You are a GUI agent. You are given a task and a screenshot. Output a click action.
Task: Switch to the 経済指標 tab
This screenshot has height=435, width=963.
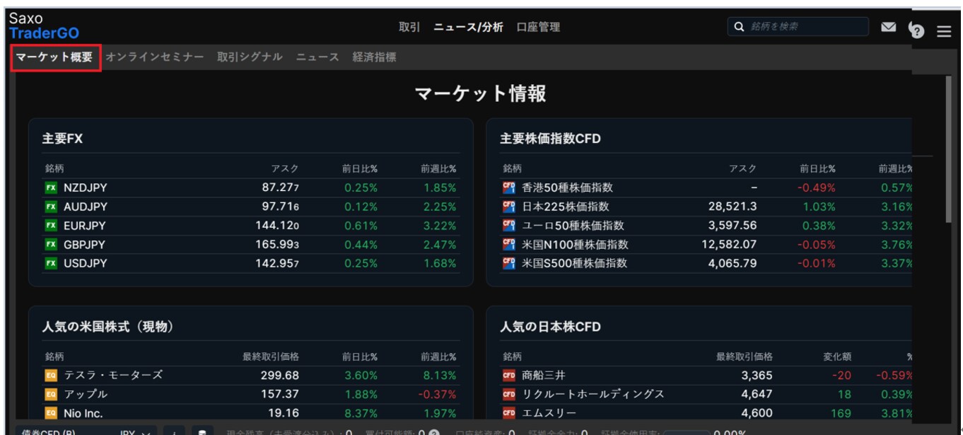(374, 57)
